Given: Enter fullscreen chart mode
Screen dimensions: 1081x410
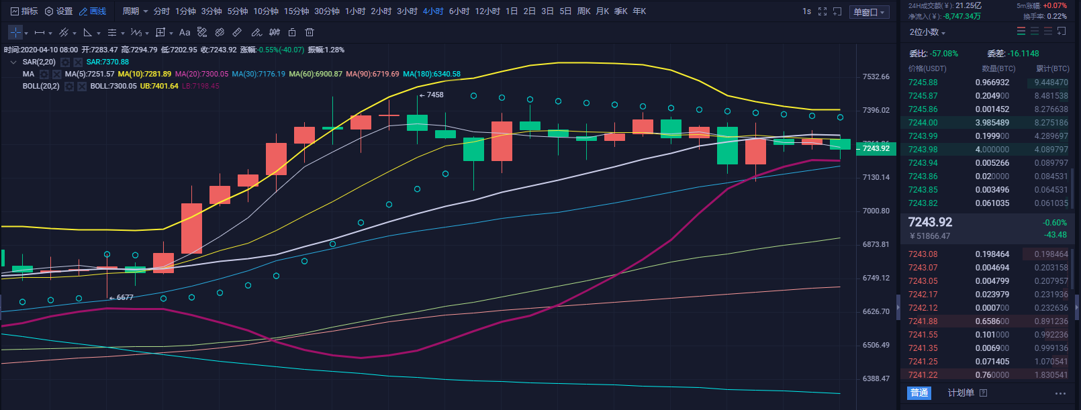Looking at the screenshot, I should pos(822,11).
